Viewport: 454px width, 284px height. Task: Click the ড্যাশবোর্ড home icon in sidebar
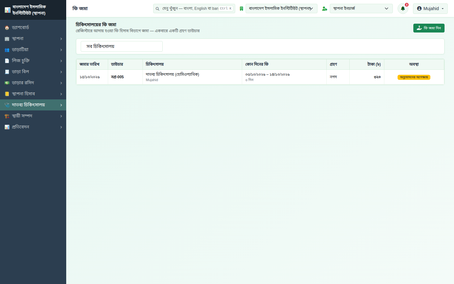click(7, 28)
